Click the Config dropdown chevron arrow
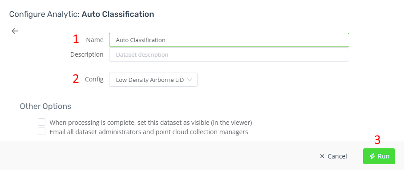 pos(190,80)
